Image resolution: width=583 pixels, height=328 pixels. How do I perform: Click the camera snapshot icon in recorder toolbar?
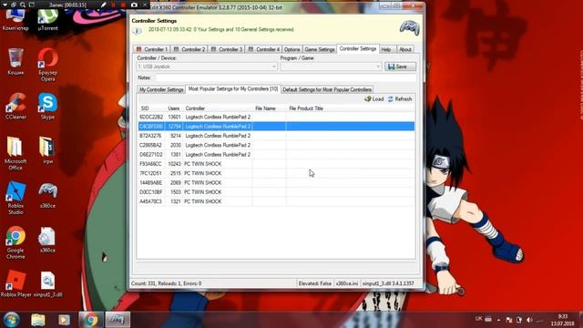(x=134, y=5)
